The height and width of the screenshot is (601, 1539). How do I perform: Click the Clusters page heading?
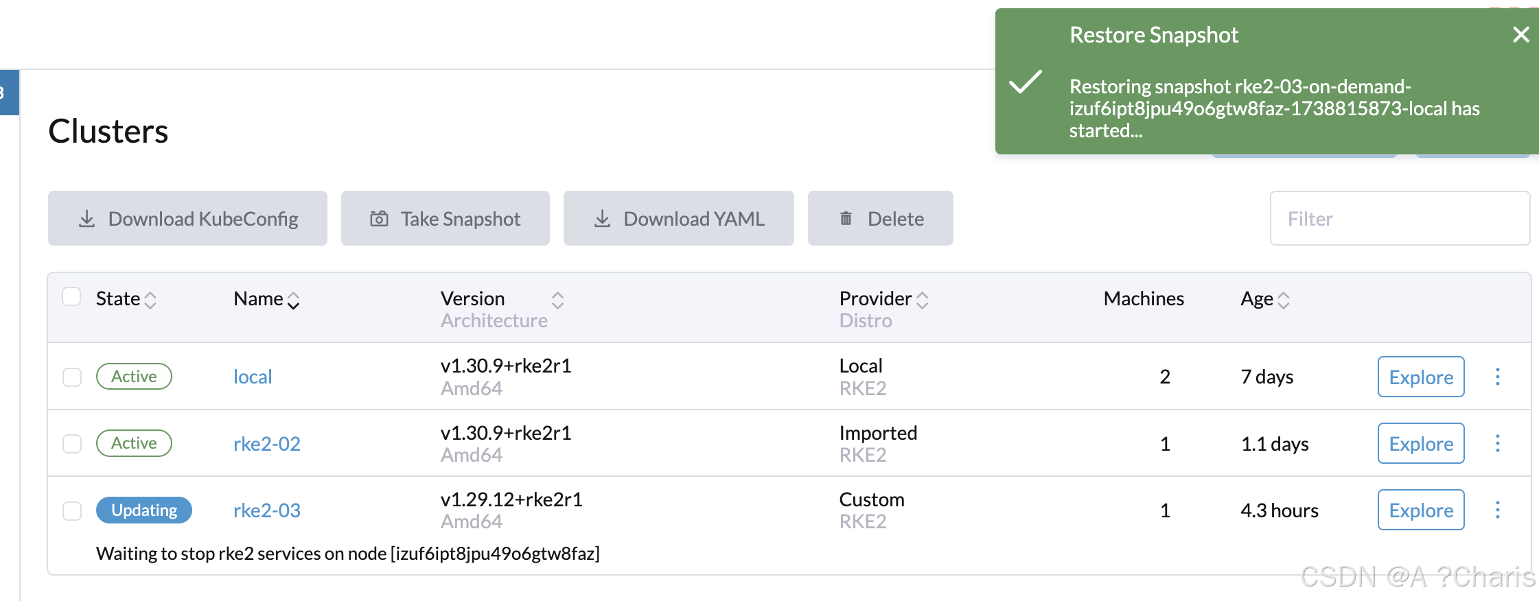[108, 131]
